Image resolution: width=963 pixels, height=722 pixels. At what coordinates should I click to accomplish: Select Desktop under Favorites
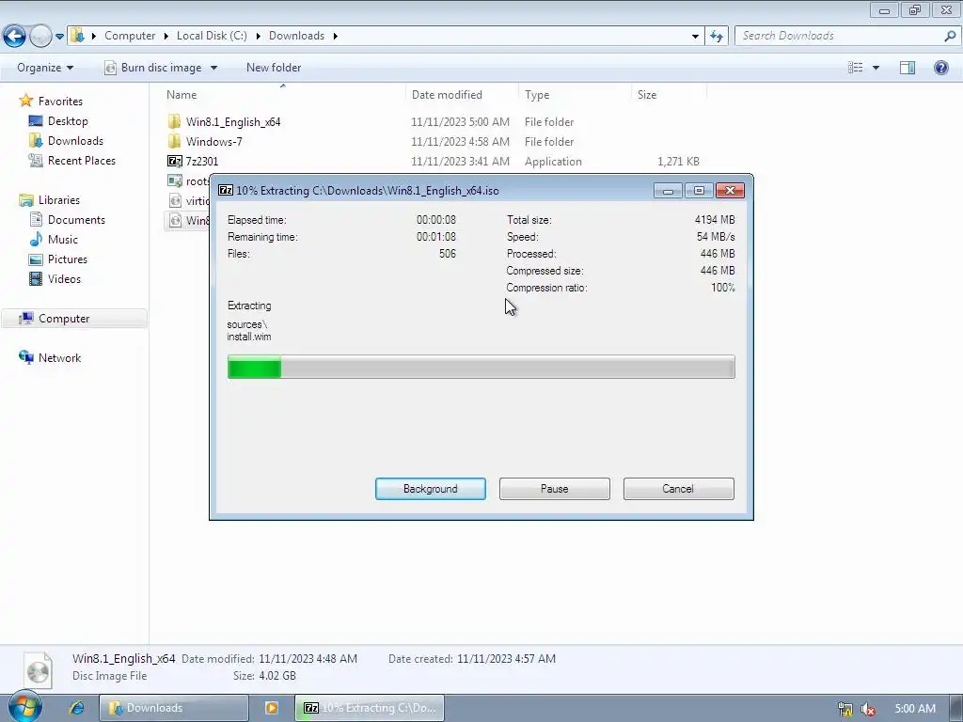(68, 121)
